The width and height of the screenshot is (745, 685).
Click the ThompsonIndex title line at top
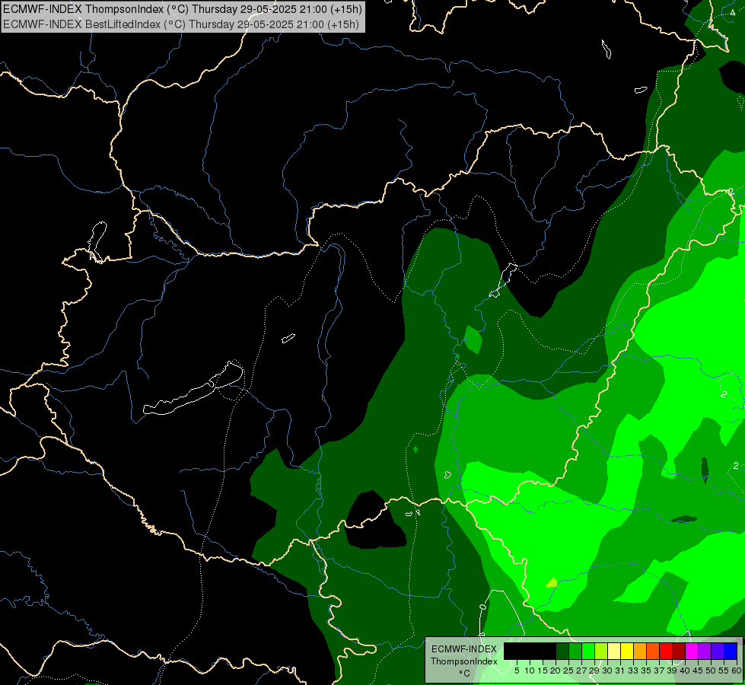point(183,8)
